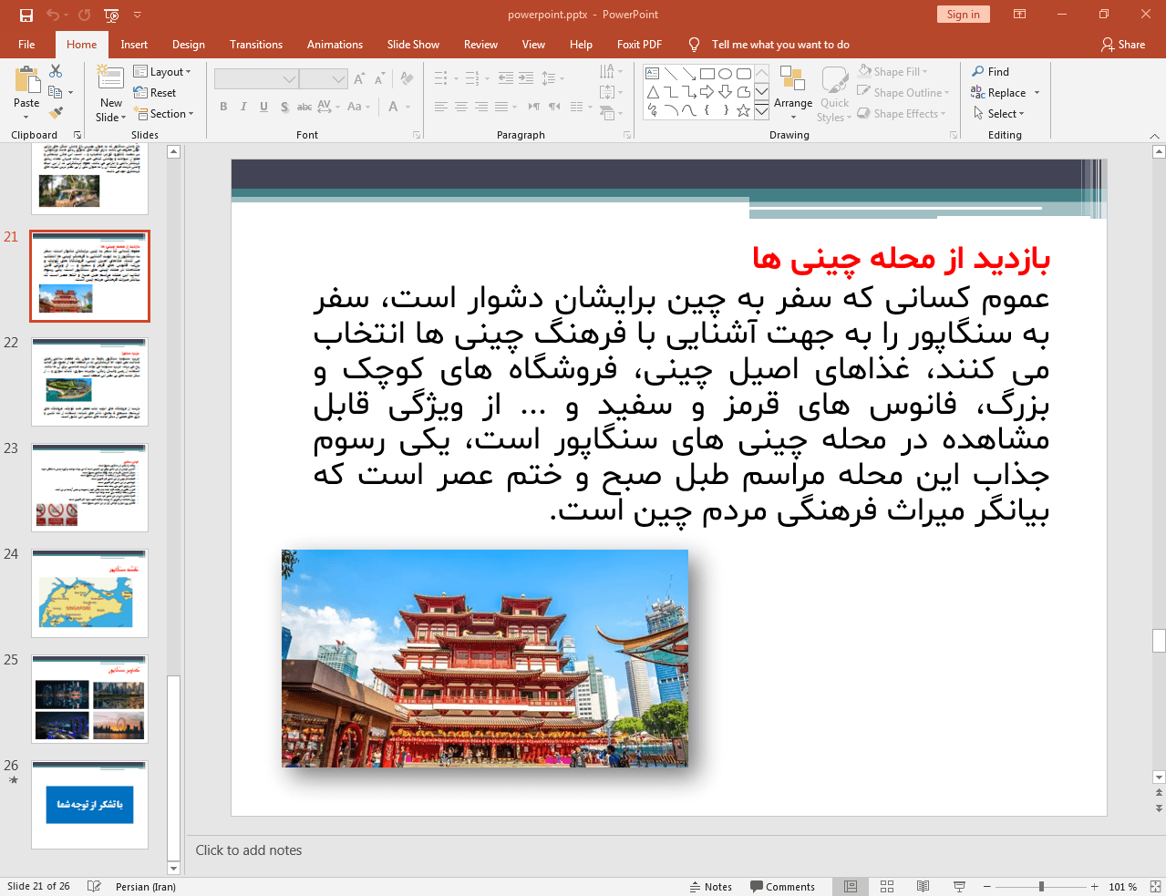The height and width of the screenshot is (896, 1166).
Task: Click Find in Editing group
Action: [991, 72]
